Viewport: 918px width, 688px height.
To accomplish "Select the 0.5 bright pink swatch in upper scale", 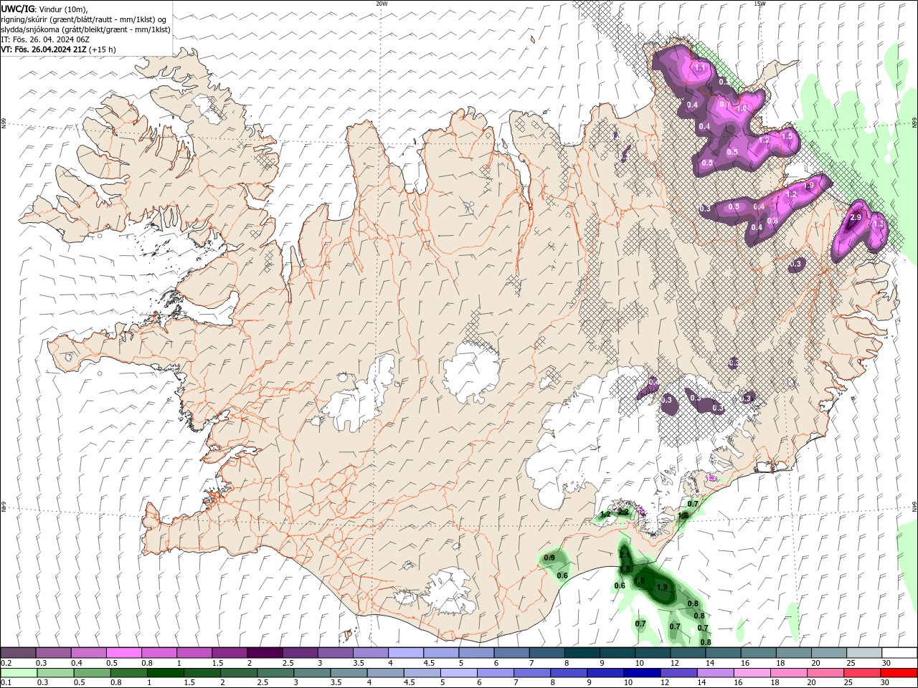I will click(x=123, y=653).
